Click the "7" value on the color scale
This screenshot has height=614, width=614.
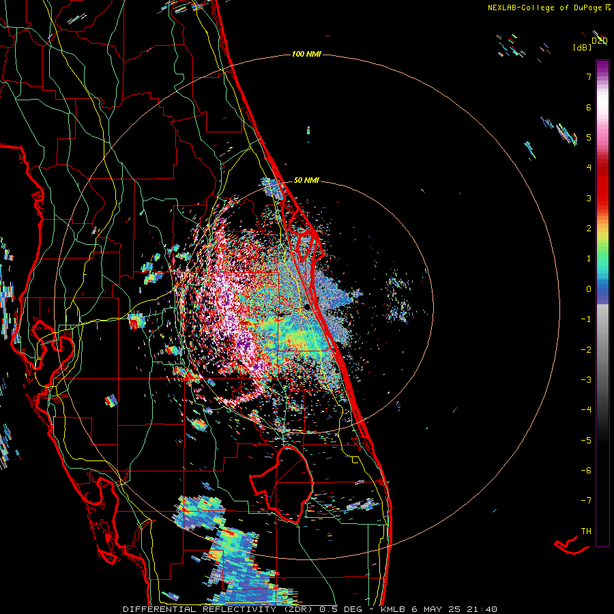(589, 76)
